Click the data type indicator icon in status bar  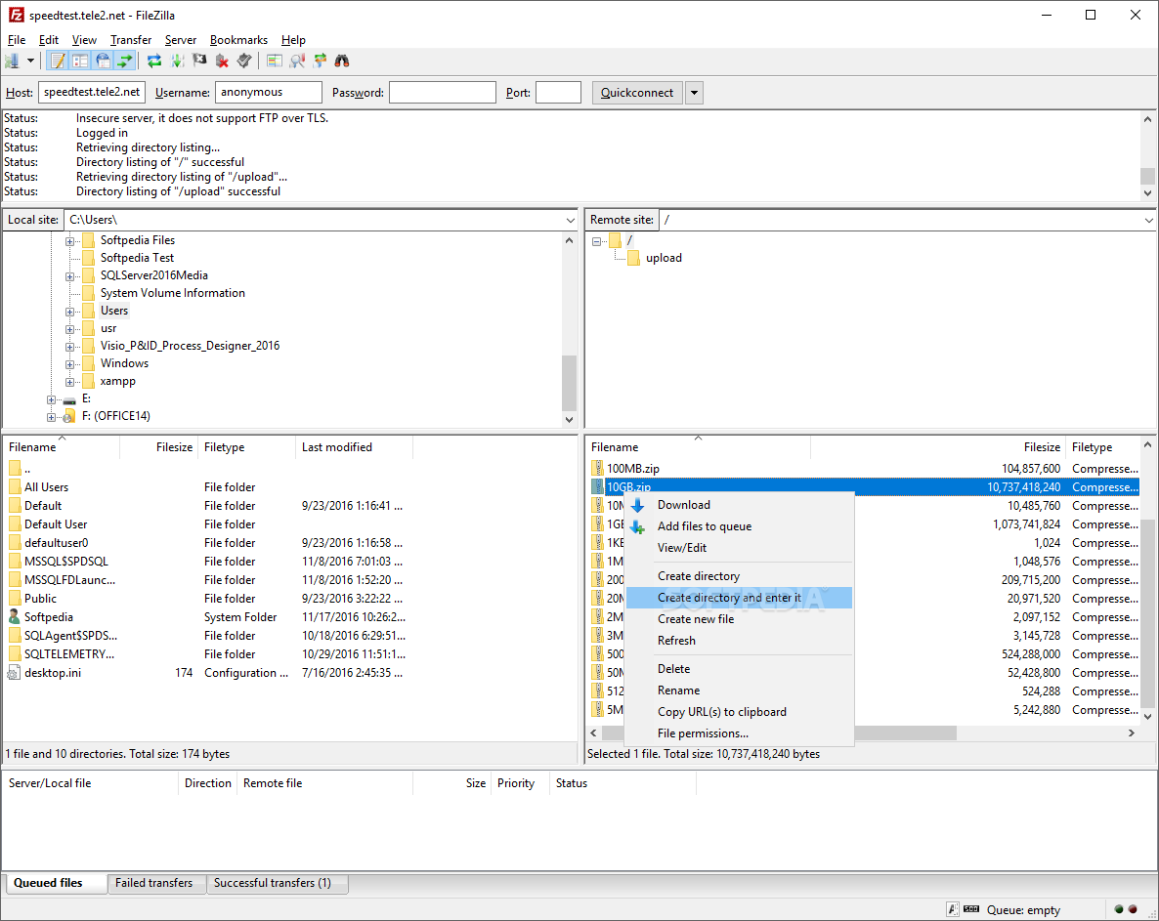click(x=954, y=909)
